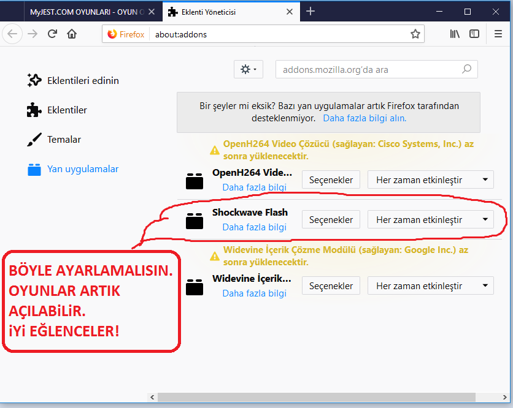The height and width of the screenshot is (408, 513).
Task: Go back with the back arrow
Action: (12, 34)
